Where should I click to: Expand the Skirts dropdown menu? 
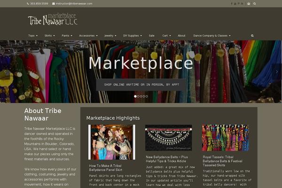pos(50,36)
